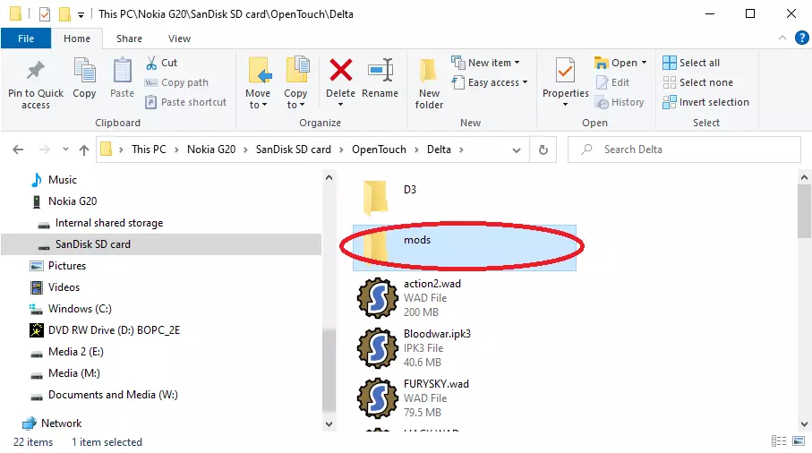The image size is (812, 453).
Task: Switch to the Home ribbon tab
Action: pos(77,38)
